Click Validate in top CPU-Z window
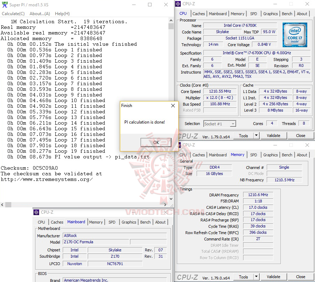 point(273,136)
